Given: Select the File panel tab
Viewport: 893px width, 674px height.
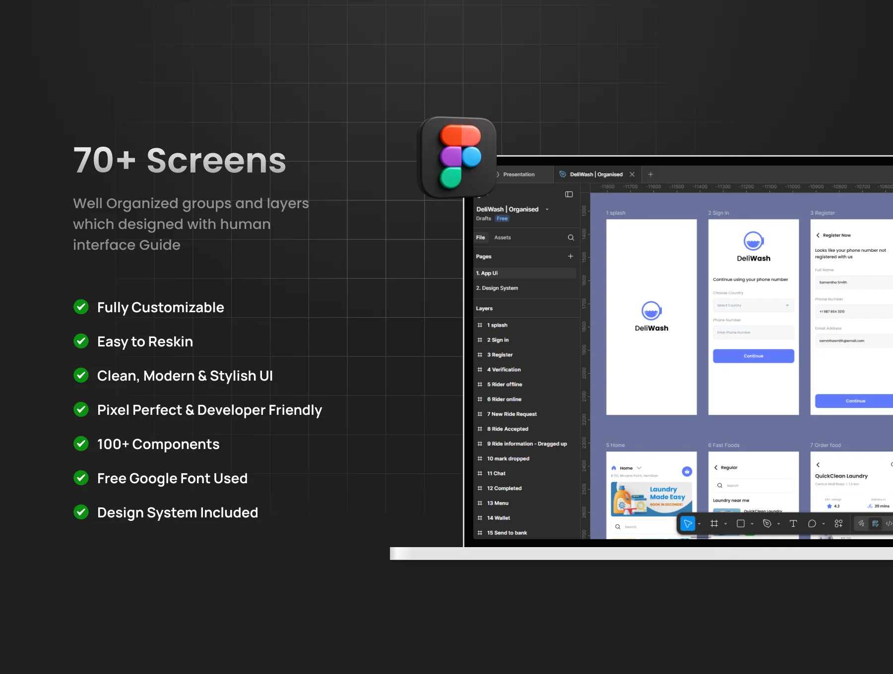Looking at the screenshot, I should coord(480,237).
